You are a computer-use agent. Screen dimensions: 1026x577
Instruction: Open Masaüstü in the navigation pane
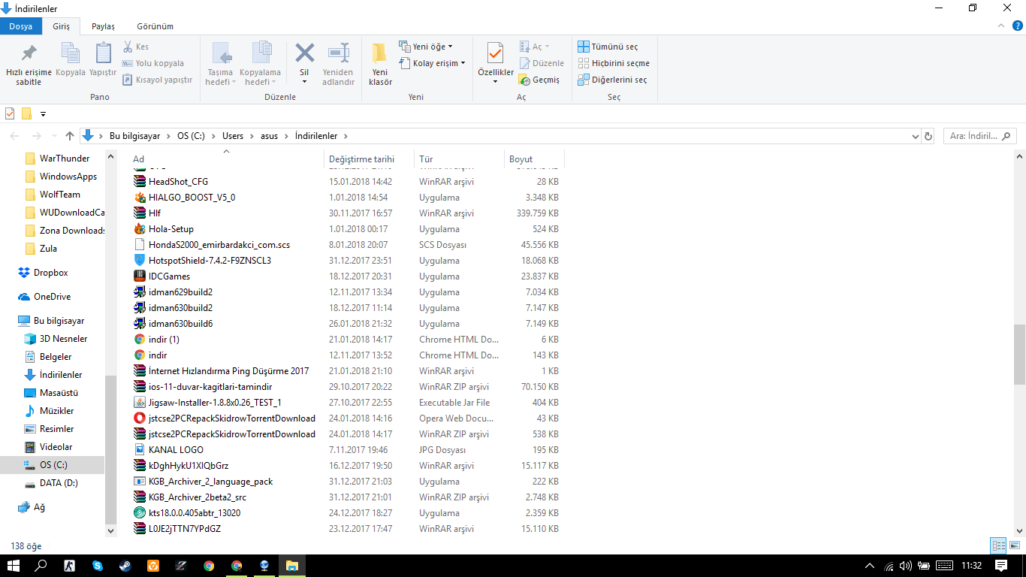click(x=59, y=393)
